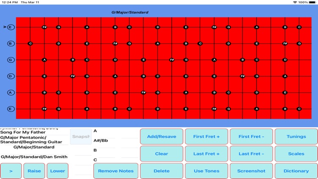Select the G string label circle

[x=11, y=60]
